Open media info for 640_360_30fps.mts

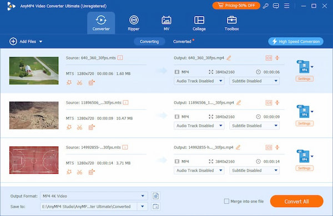click(120, 58)
